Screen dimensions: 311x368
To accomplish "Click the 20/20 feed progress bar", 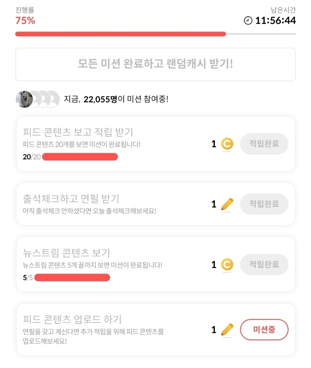I will [x=80, y=157].
